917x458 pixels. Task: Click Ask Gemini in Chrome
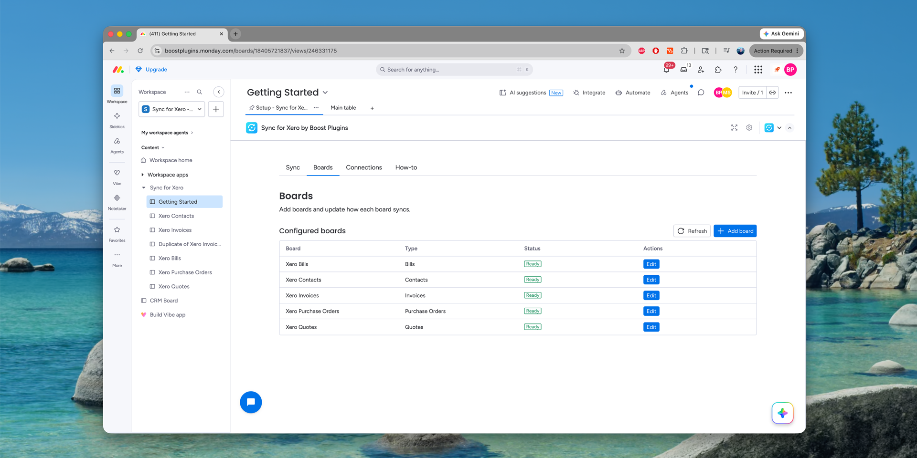pos(781,34)
